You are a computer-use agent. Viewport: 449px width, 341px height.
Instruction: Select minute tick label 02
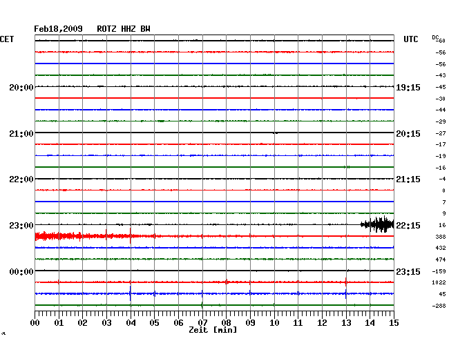pos(82,322)
